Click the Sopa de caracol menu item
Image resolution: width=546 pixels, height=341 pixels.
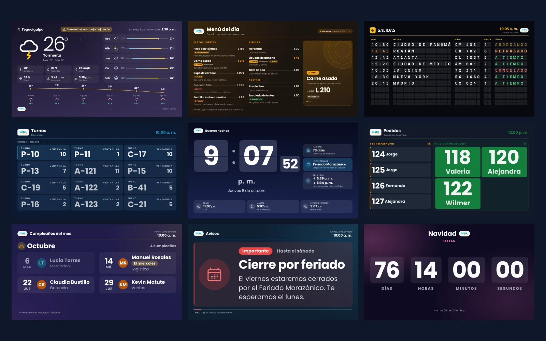click(x=219, y=76)
